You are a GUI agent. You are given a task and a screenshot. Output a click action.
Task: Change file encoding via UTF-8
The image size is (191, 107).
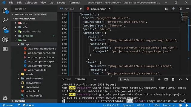141,105
